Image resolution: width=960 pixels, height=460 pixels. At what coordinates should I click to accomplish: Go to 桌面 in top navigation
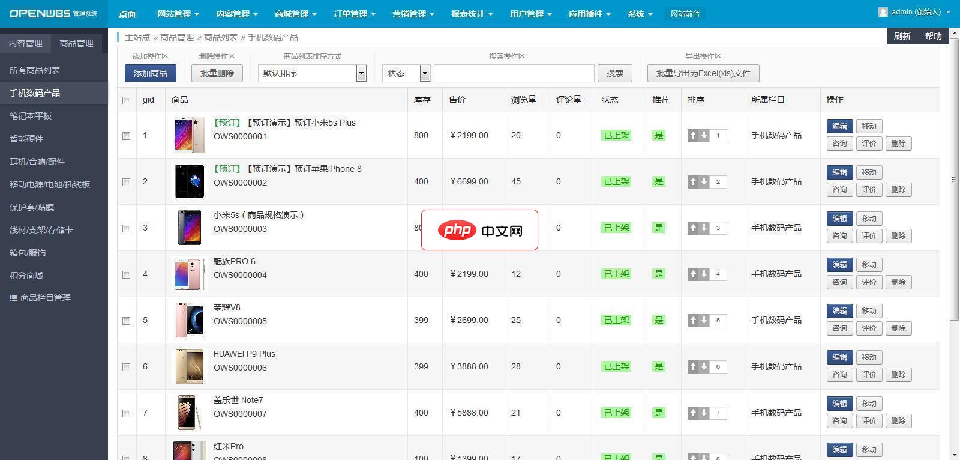tap(127, 14)
